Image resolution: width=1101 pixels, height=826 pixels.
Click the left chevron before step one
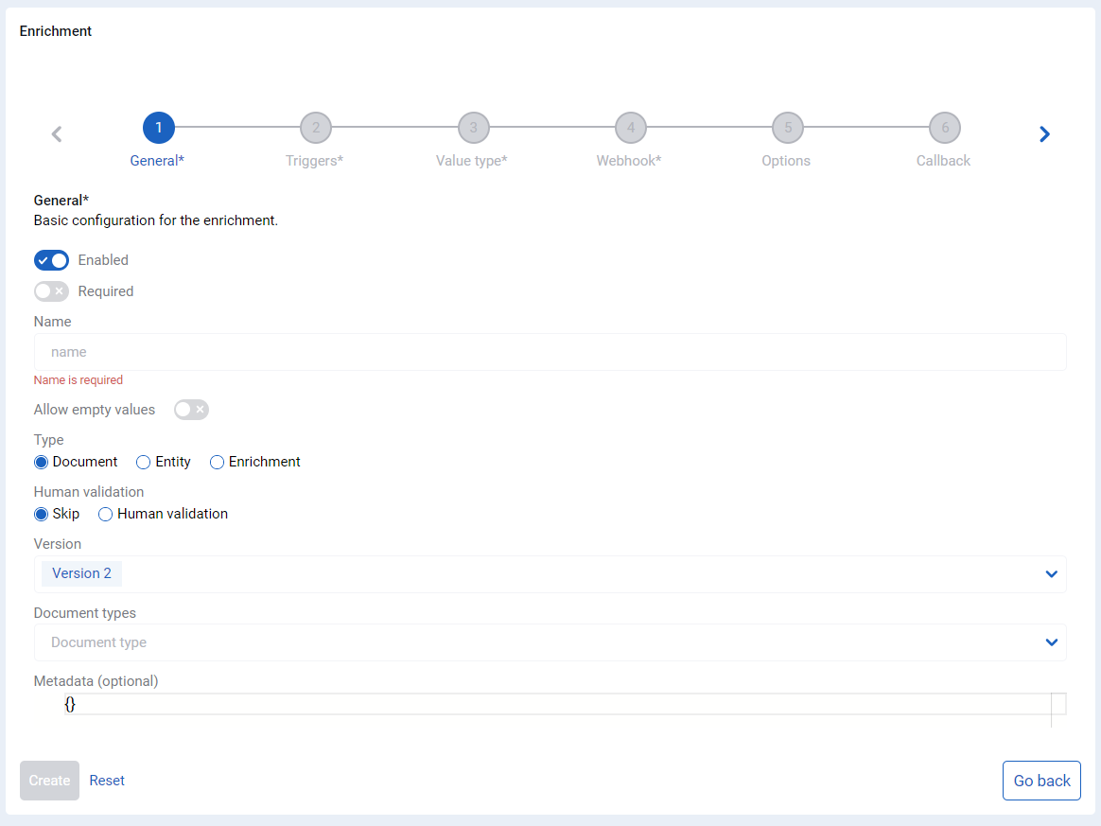(57, 134)
